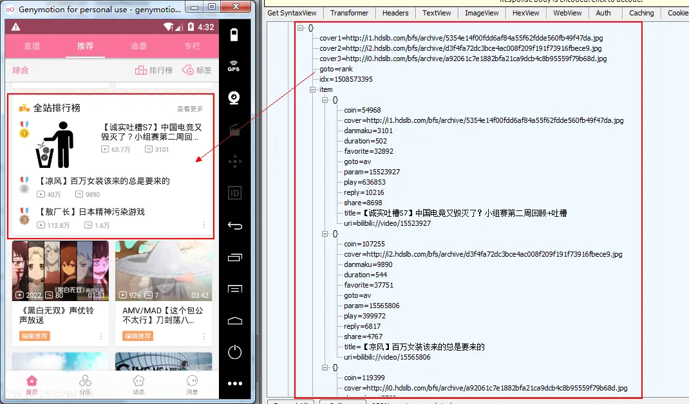Select the duration=502 tree node

click(366, 141)
